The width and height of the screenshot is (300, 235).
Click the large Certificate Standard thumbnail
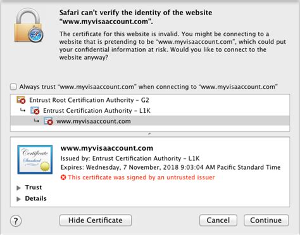[35, 160]
